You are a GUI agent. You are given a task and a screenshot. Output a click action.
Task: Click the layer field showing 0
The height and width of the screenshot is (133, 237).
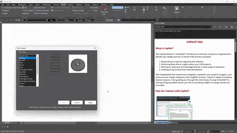(x=36, y=20)
